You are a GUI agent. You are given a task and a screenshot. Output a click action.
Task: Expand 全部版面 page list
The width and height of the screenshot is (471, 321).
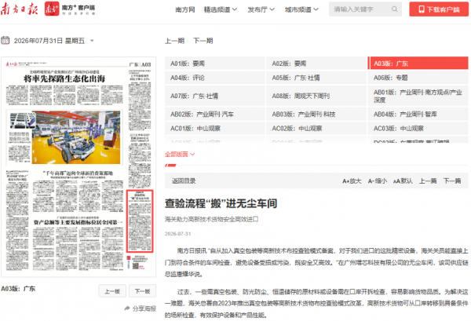(x=180, y=155)
